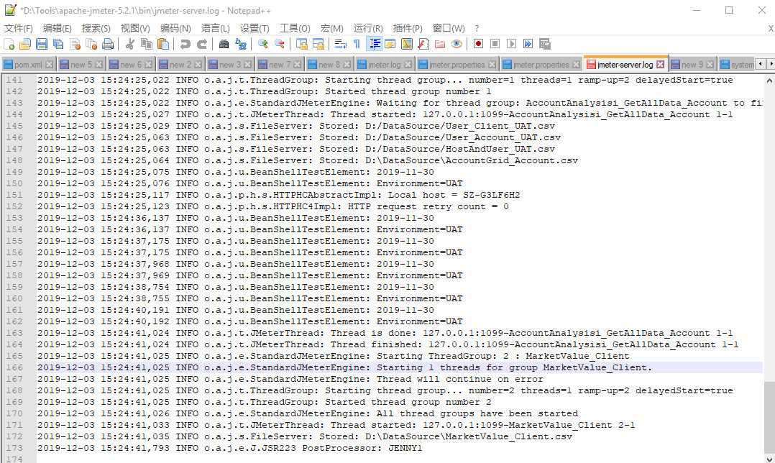Switch to the new 2 tab
Screen dimensions: 775x463
(x=180, y=65)
